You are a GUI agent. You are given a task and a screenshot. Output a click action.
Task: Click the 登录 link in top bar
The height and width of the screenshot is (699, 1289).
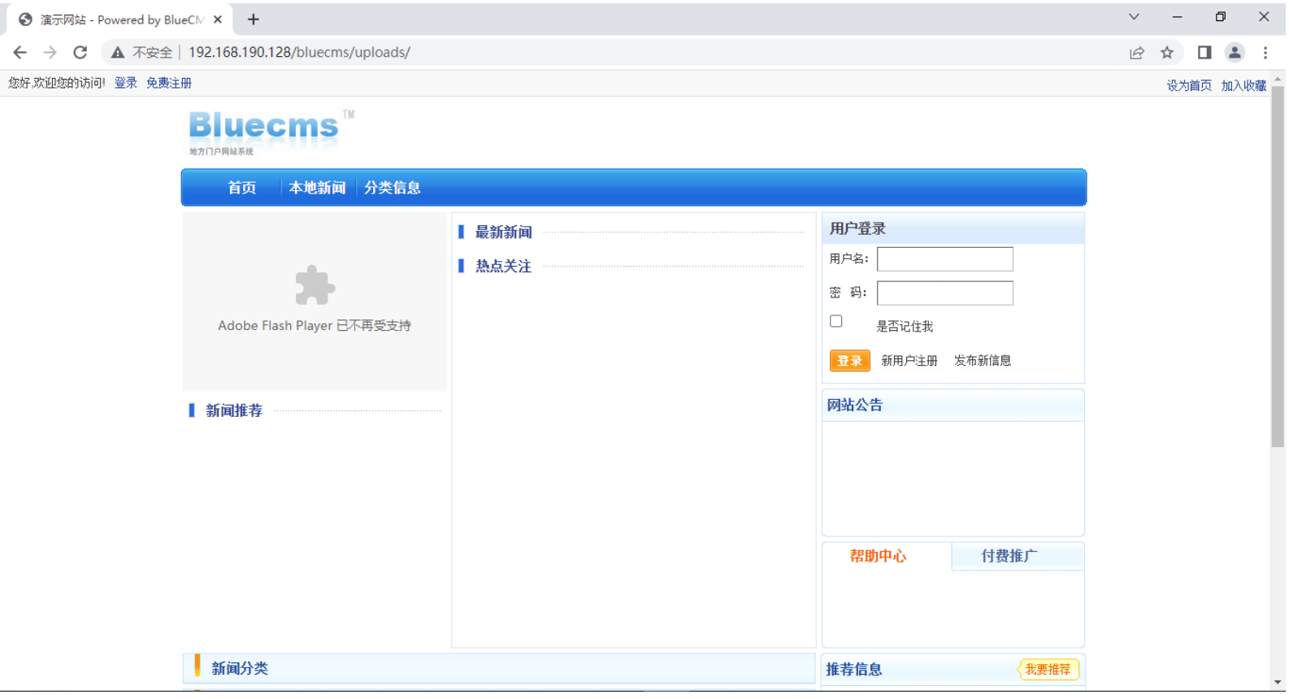coord(126,83)
